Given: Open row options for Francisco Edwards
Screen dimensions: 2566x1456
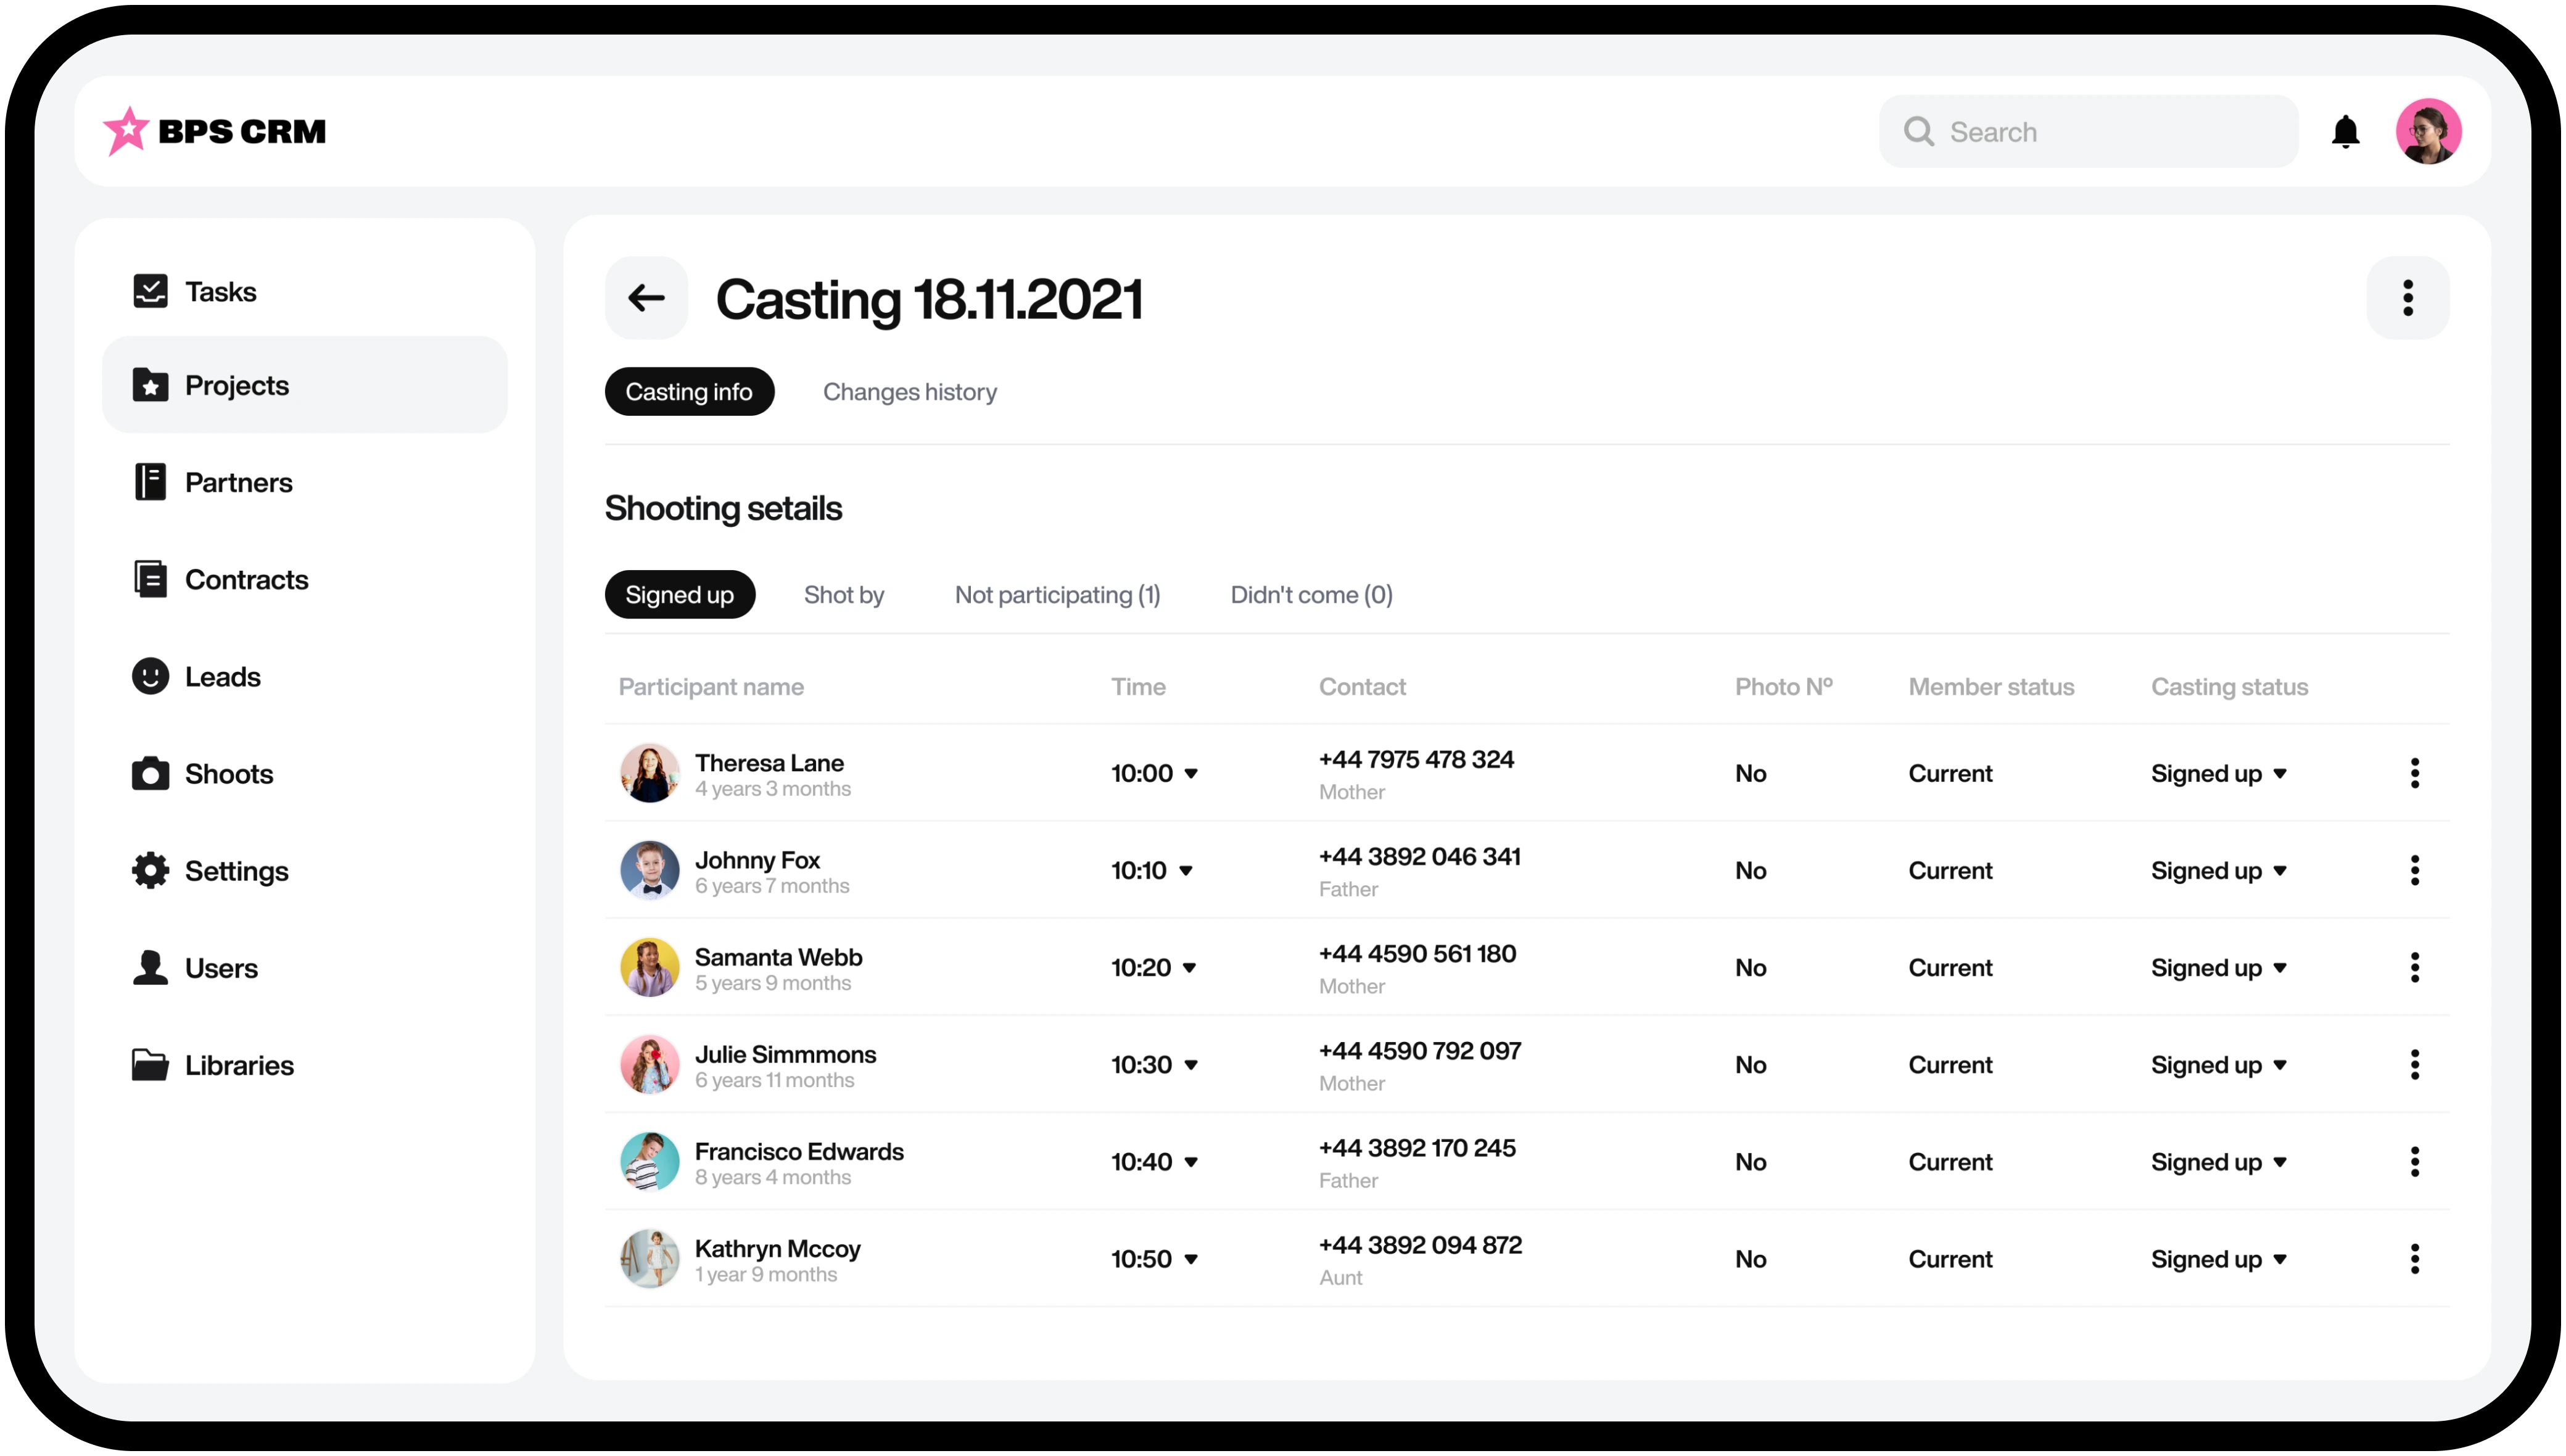Looking at the screenshot, I should (x=2415, y=1161).
